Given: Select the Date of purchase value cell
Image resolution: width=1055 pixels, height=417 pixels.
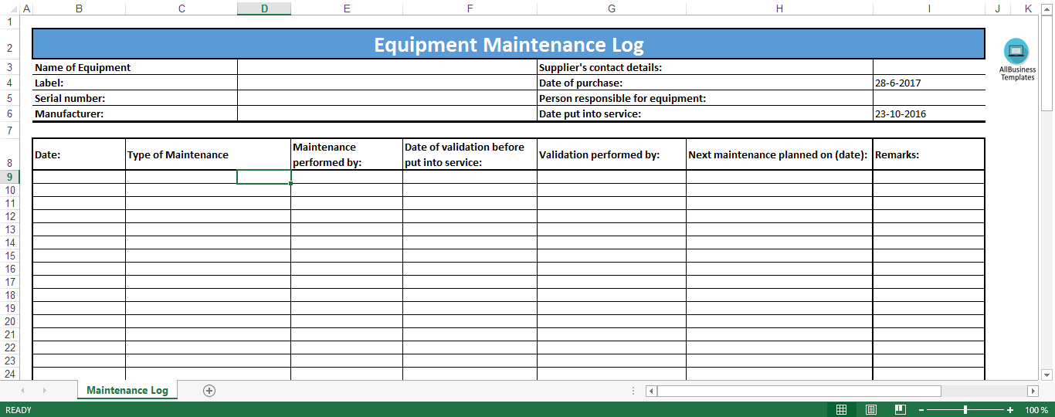Looking at the screenshot, I should pos(928,83).
